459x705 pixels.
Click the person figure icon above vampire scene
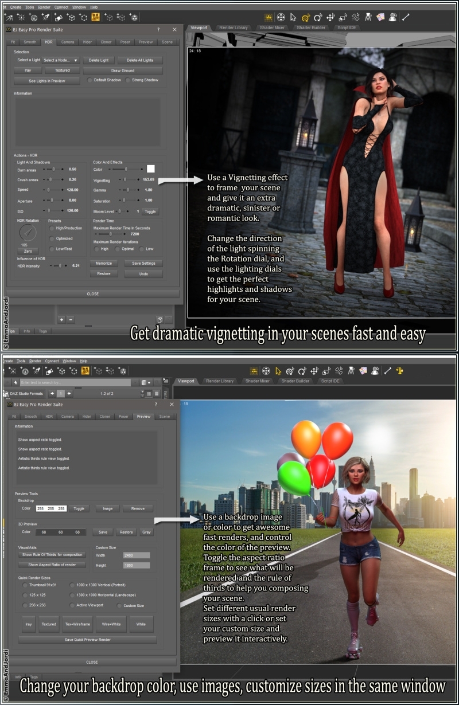[x=393, y=17]
